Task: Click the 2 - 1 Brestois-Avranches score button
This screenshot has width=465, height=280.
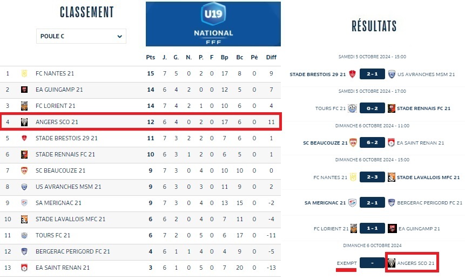Action: click(372, 74)
